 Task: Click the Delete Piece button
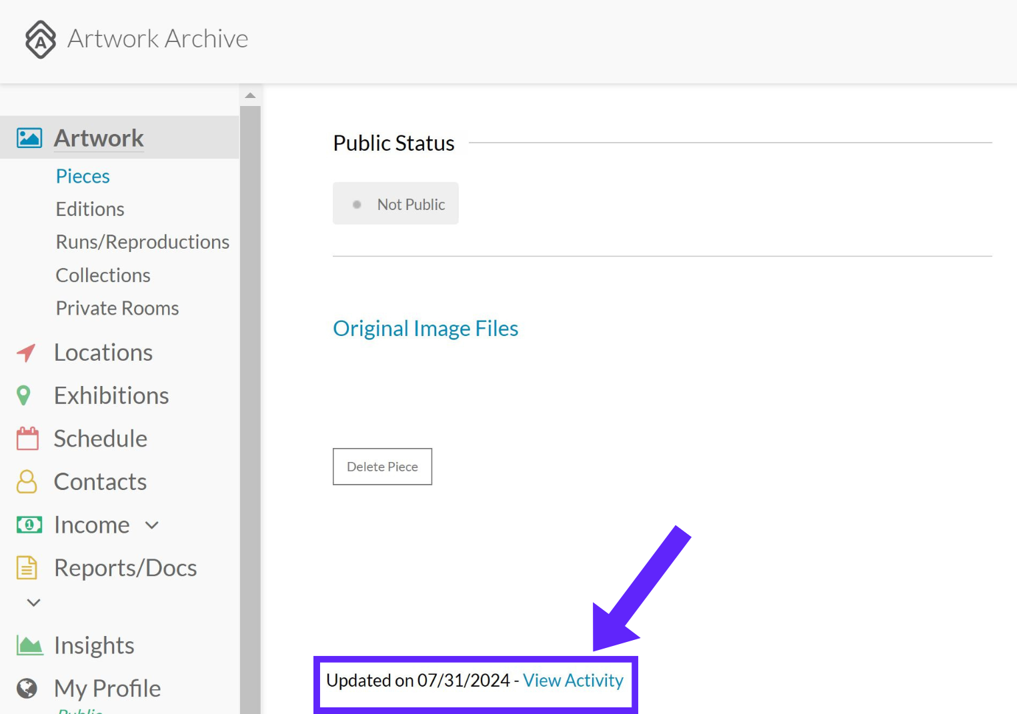pos(382,467)
